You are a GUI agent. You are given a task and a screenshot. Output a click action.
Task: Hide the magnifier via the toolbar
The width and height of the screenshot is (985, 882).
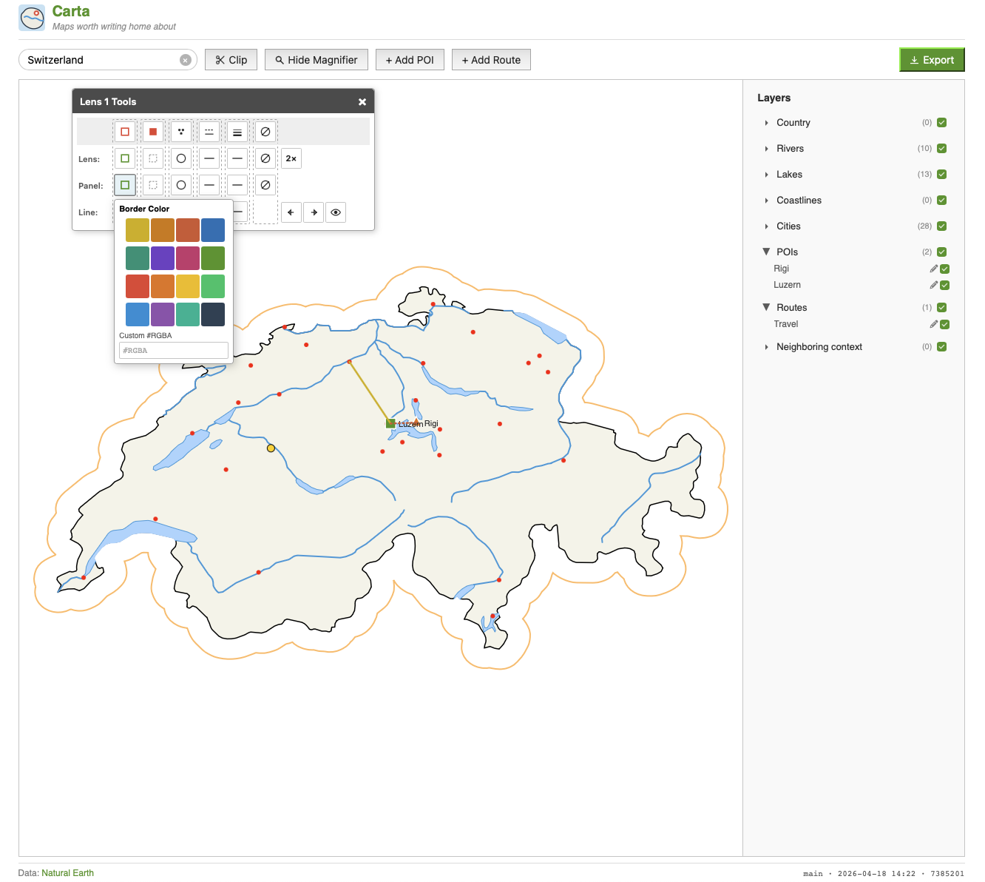(x=316, y=60)
